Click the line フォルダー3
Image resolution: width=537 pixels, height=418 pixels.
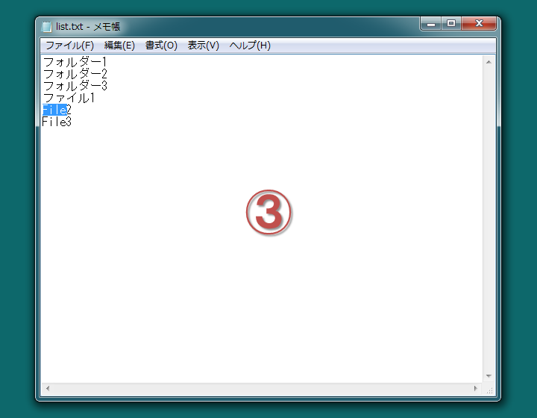point(75,86)
